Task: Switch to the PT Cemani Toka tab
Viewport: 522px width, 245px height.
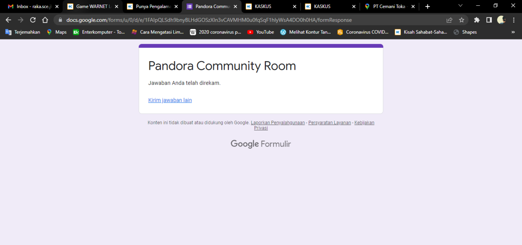Action: 389,7
